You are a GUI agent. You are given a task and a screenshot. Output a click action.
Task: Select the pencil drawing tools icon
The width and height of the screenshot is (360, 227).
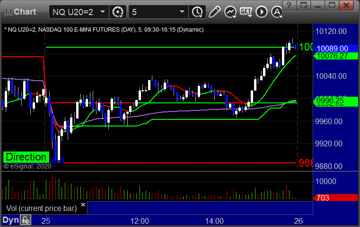tap(215, 12)
